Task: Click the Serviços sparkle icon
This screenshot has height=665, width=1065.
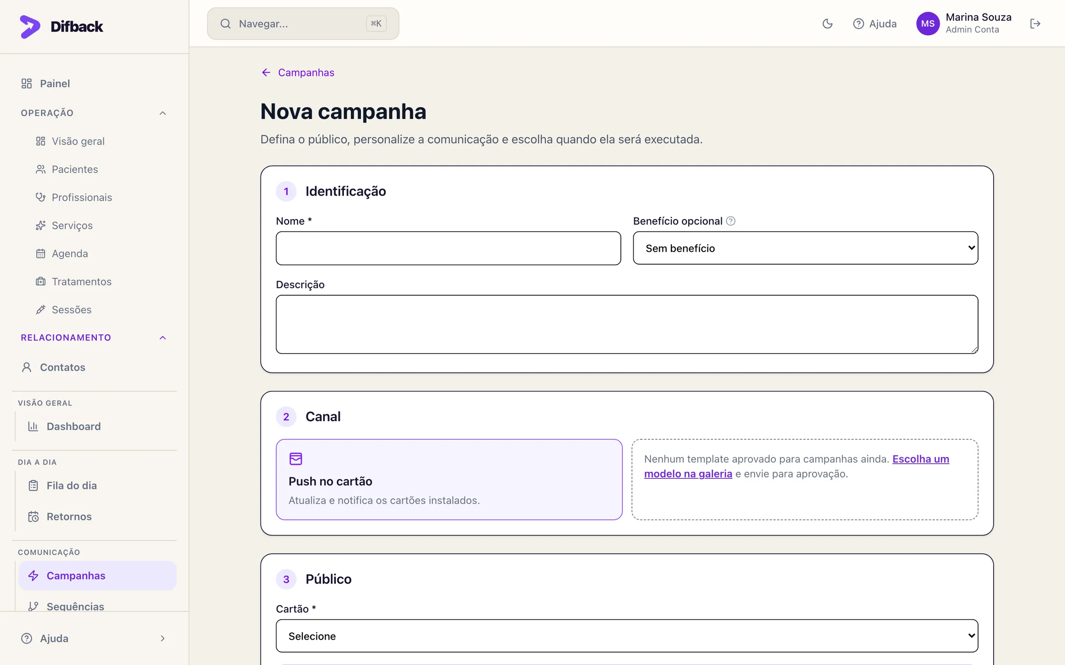Action: coord(40,225)
